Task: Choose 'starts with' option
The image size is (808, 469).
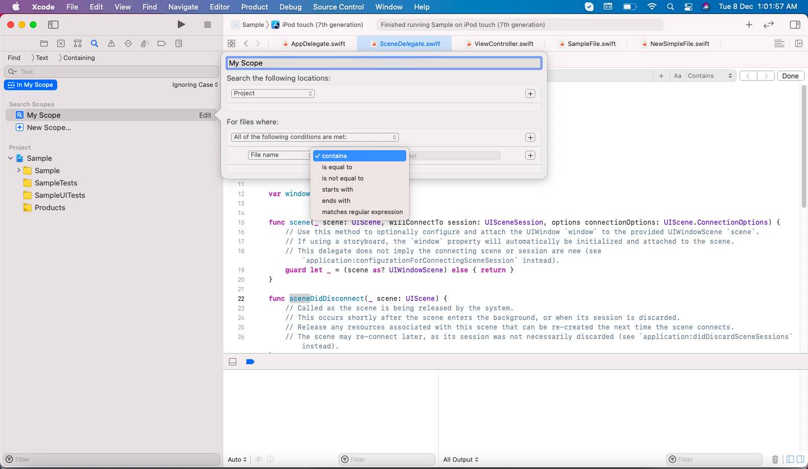Action: click(x=359, y=189)
